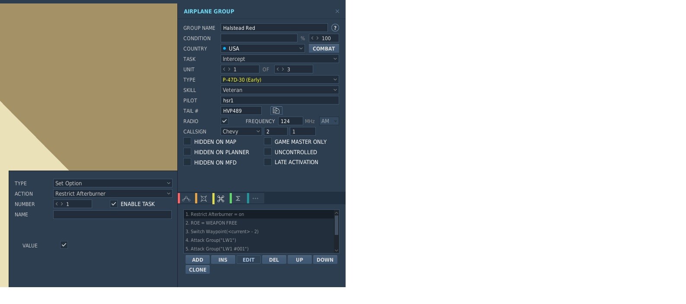Open the additional options three-dots tab

[x=256, y=199]
